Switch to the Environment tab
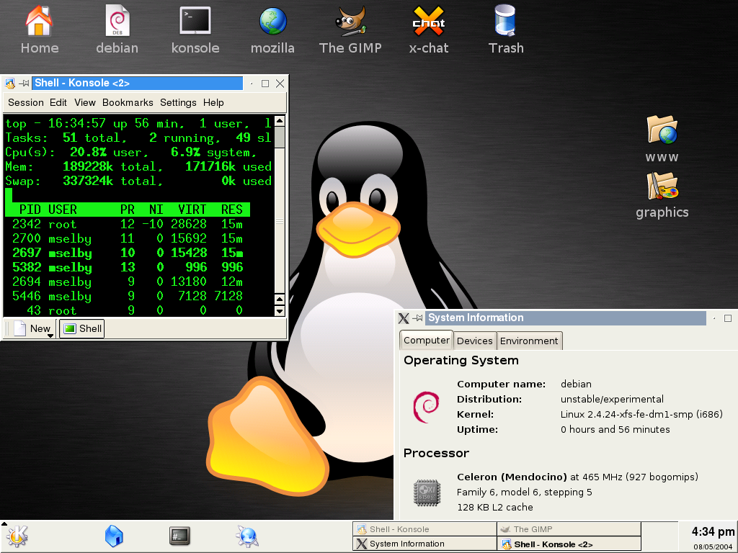The image size is (738, 553). [529, 341]
